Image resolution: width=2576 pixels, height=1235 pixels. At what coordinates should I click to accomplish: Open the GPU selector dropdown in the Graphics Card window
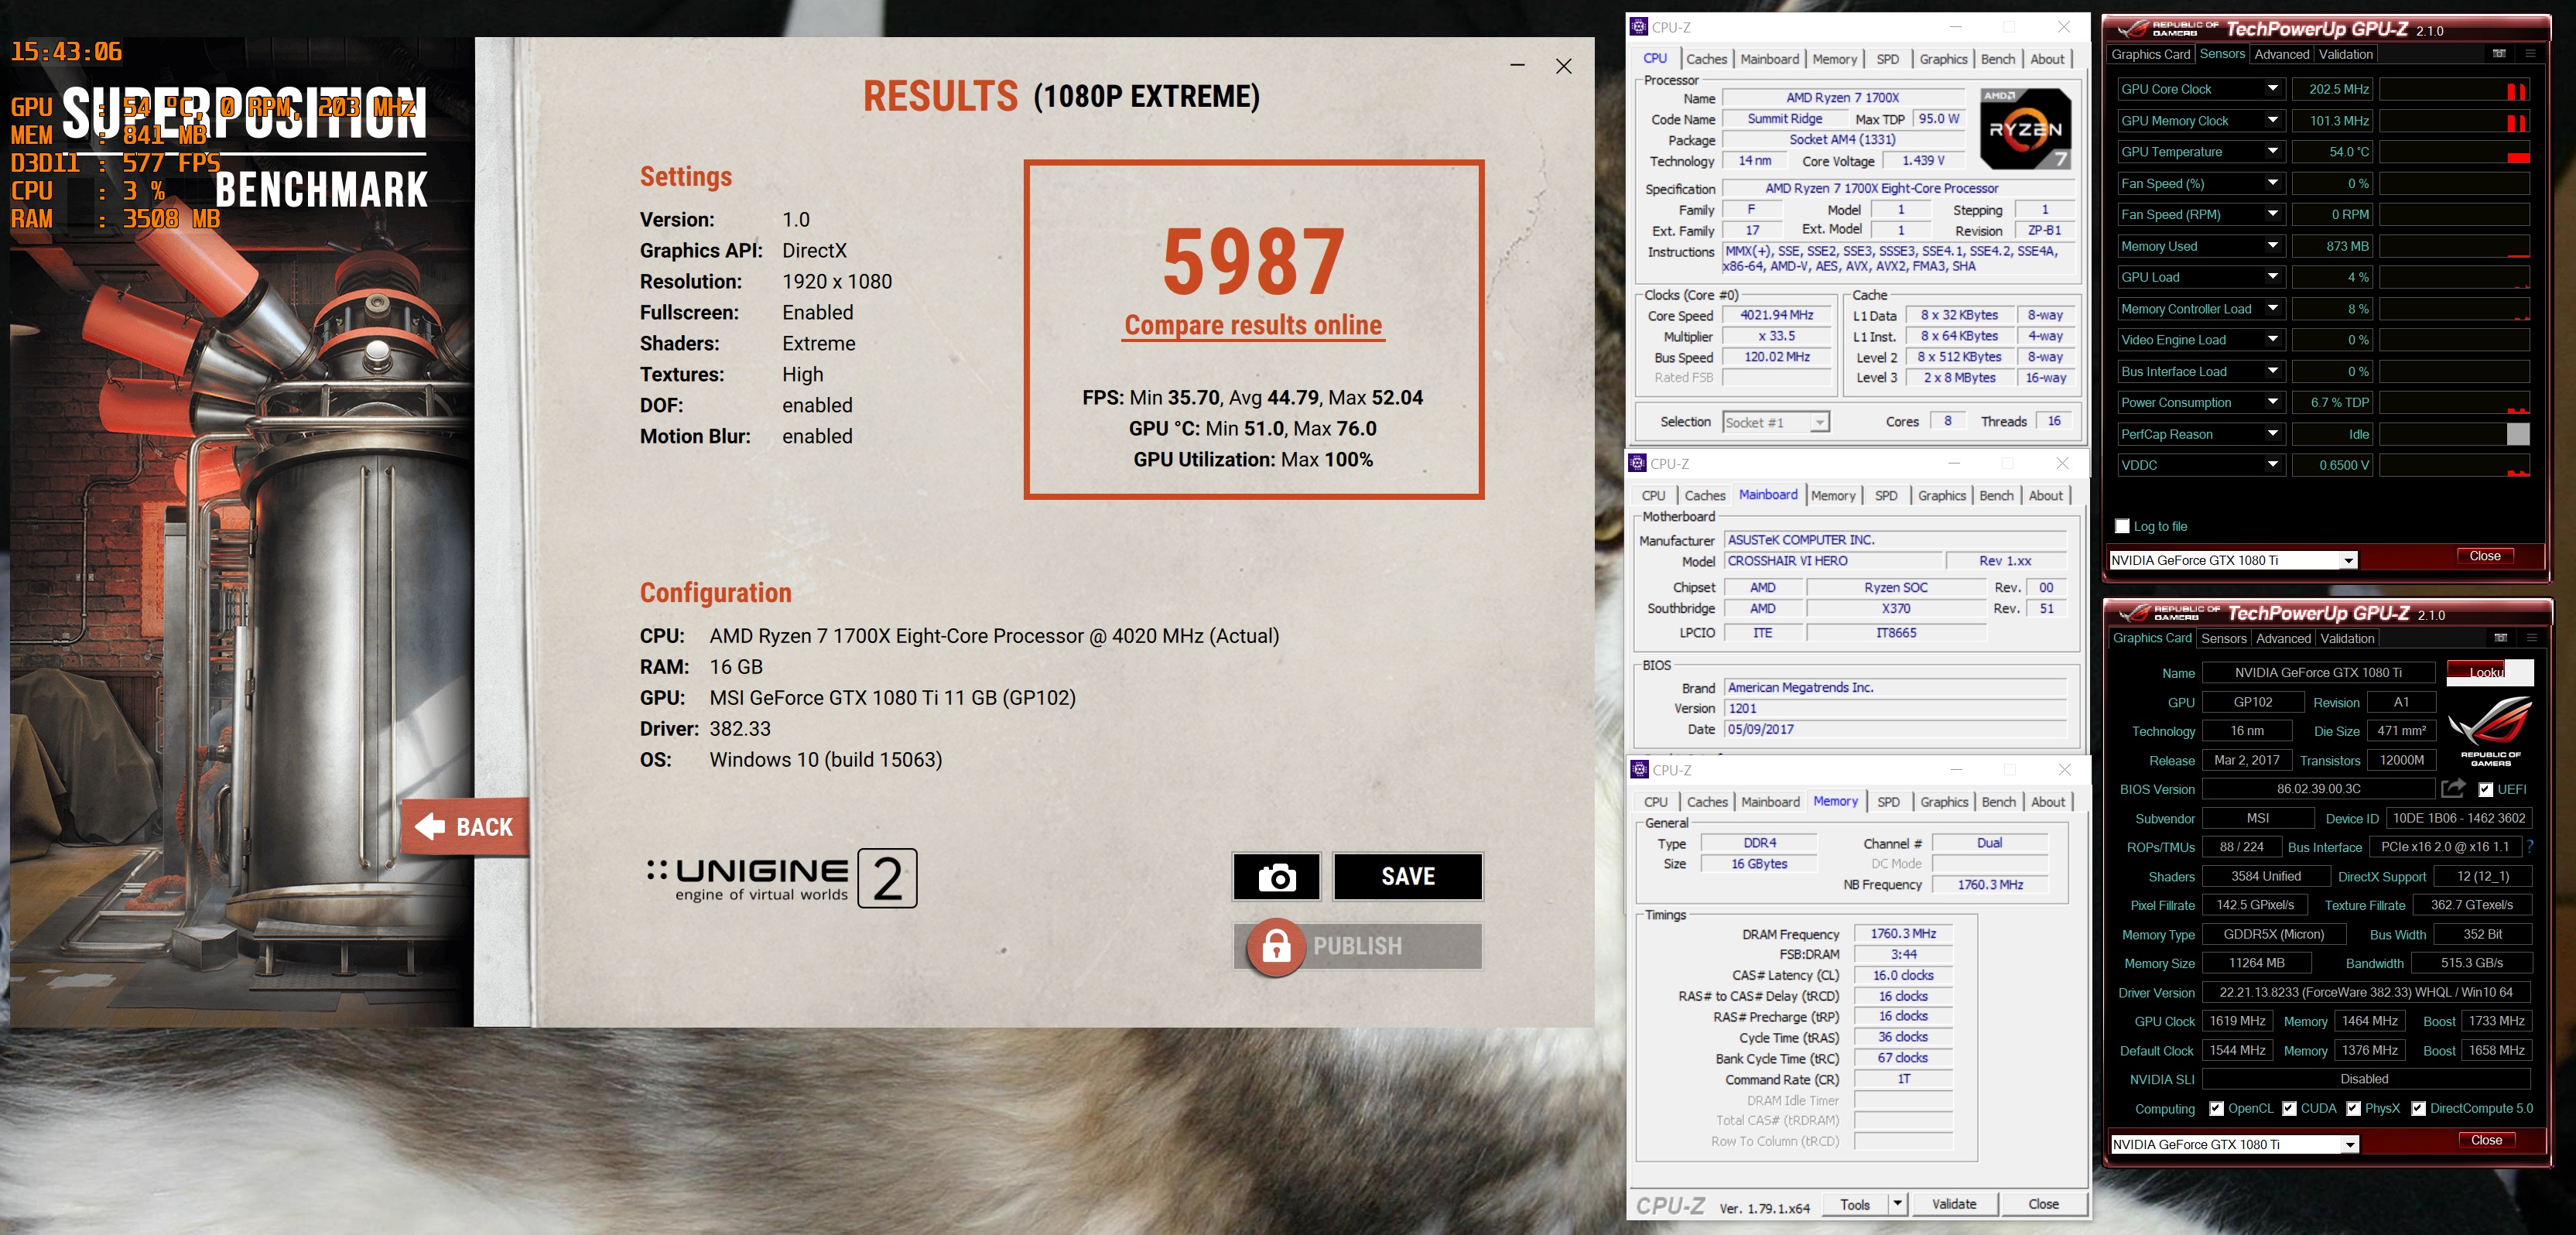tap(2350, 1145)
